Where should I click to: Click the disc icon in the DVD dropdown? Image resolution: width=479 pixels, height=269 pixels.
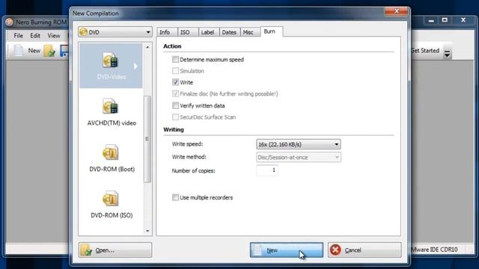[83, 32]
